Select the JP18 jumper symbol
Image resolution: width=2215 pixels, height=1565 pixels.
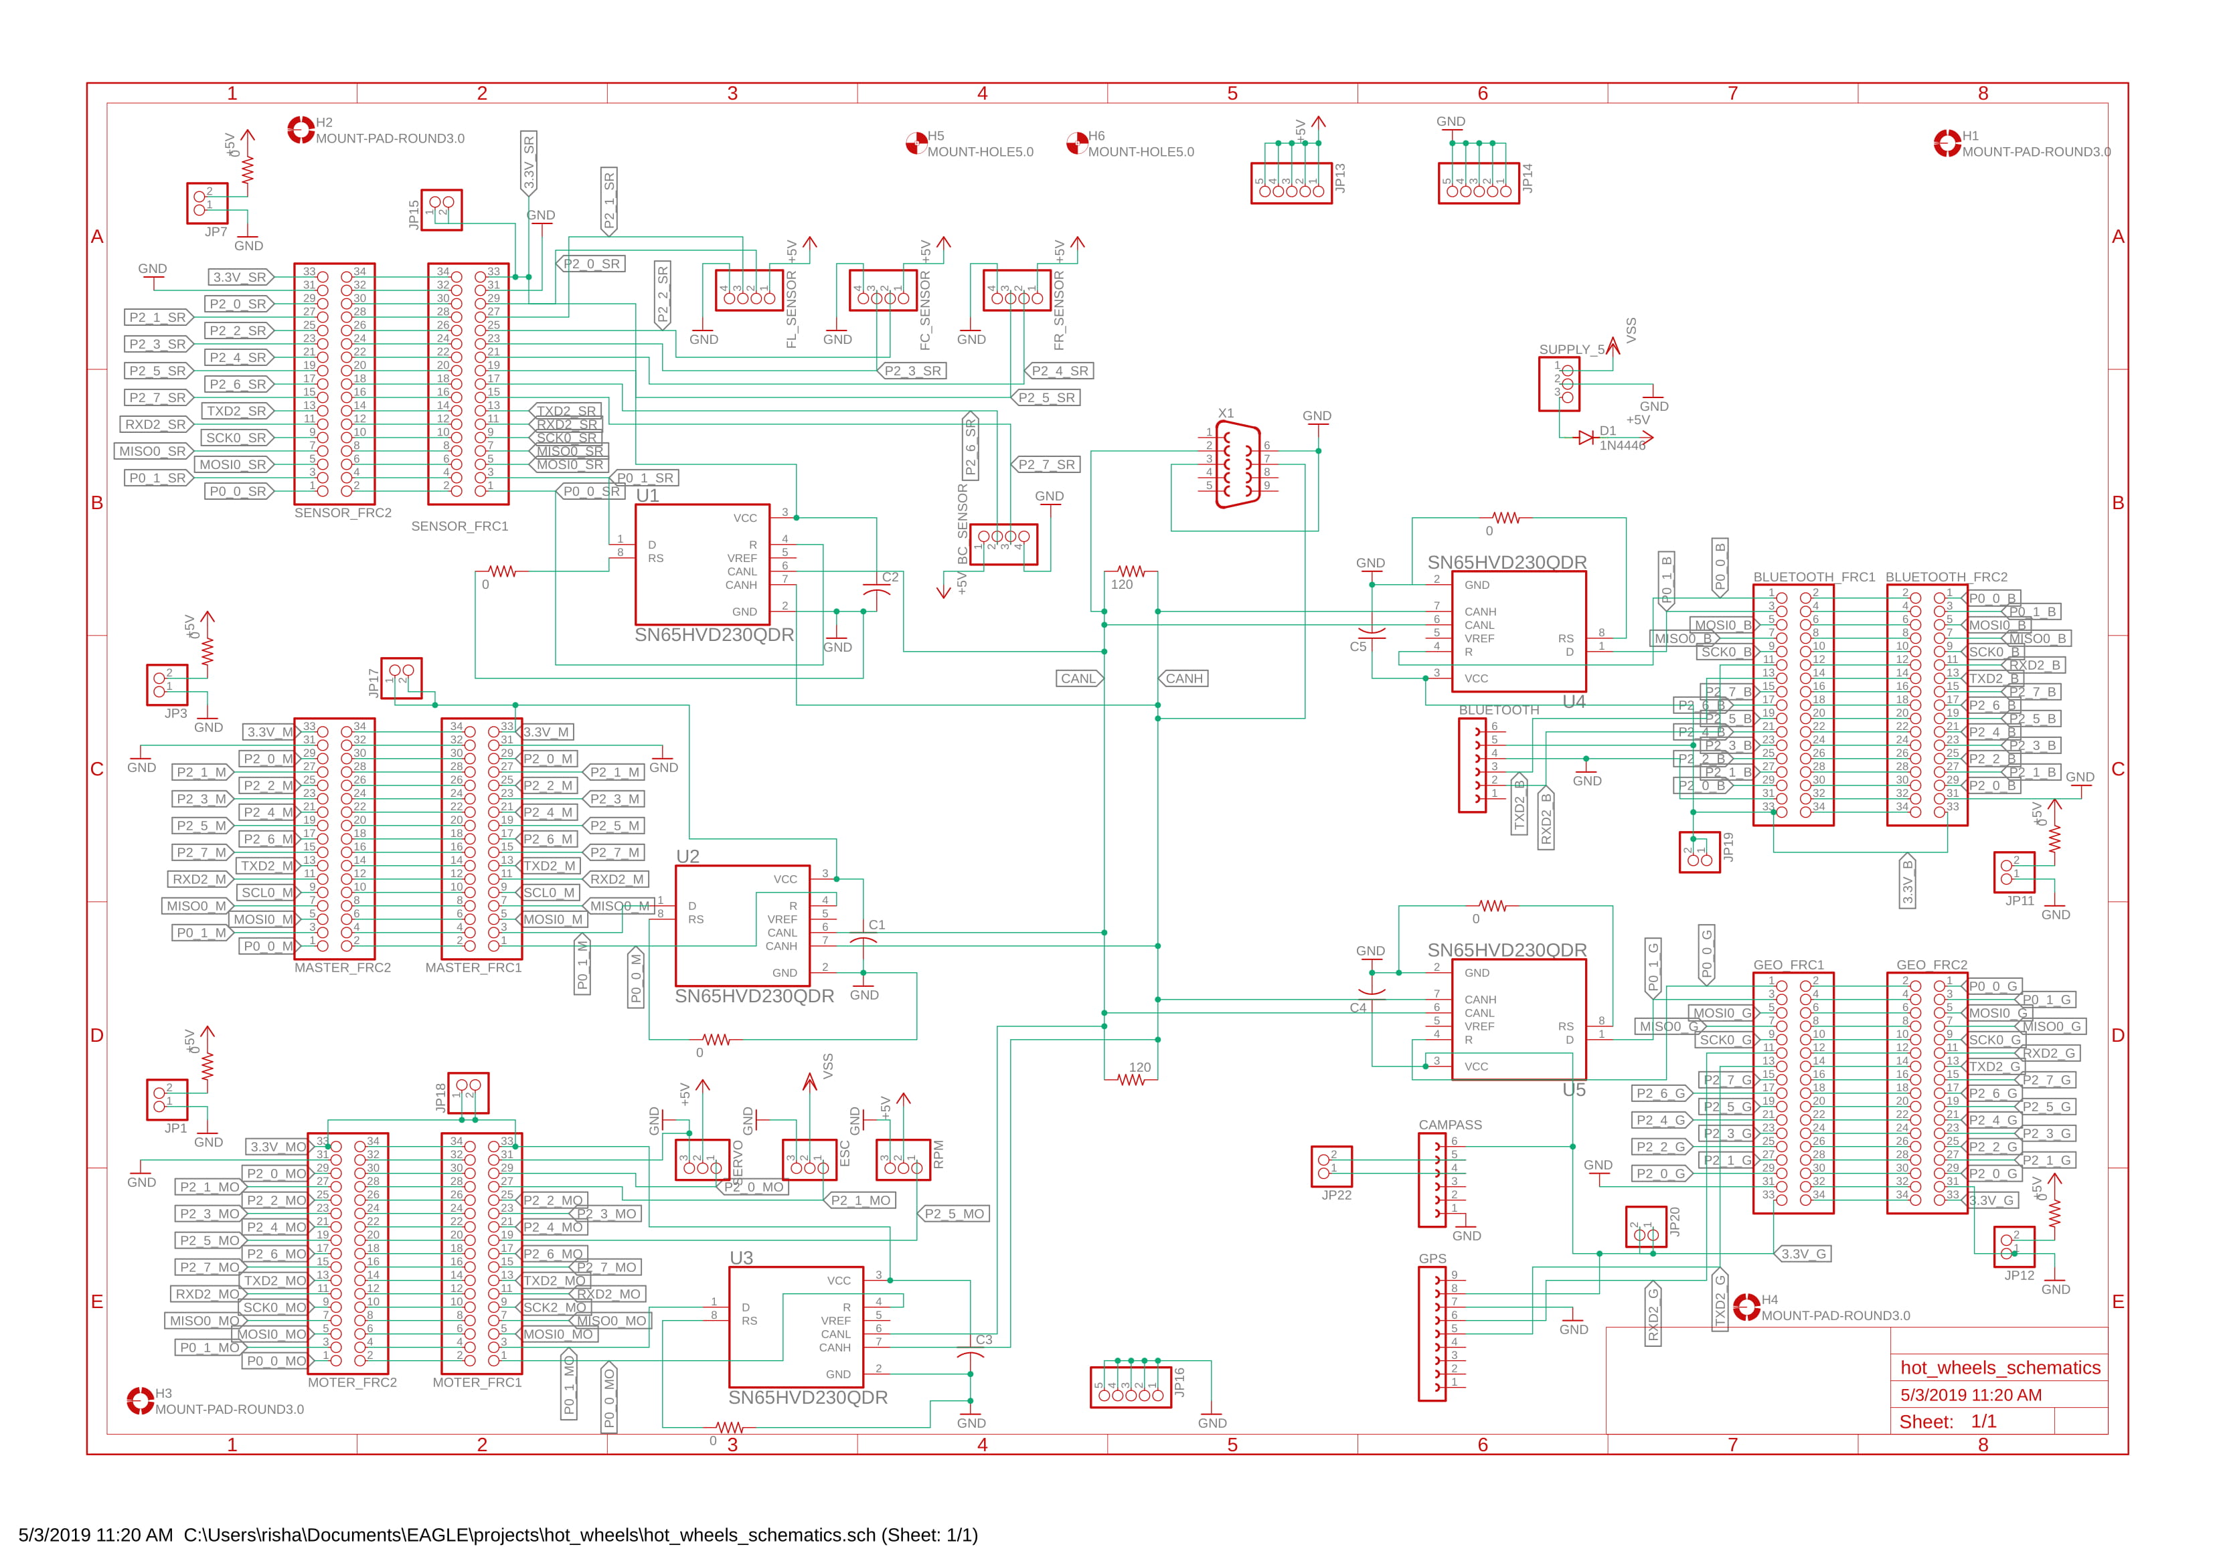point(469,1093)
